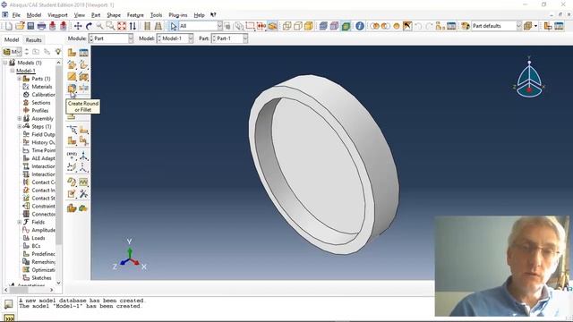
Task: Switch to command line interface icon
Action: click(9, 318)
